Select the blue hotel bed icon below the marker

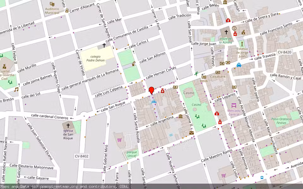pos(154,102)
